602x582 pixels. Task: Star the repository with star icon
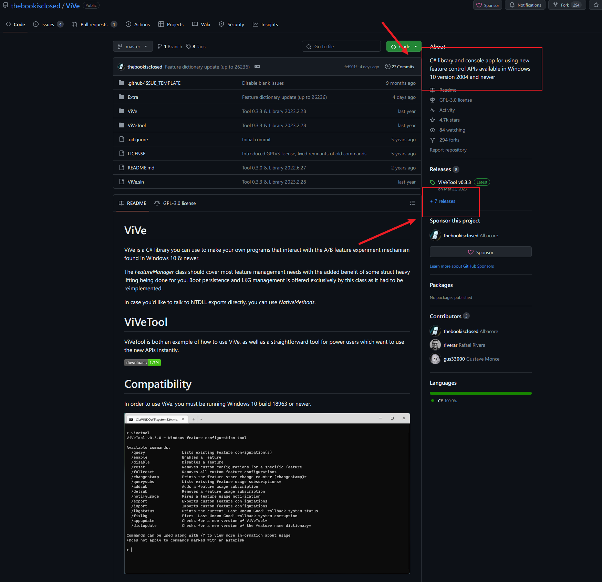(x=596, y=5)
